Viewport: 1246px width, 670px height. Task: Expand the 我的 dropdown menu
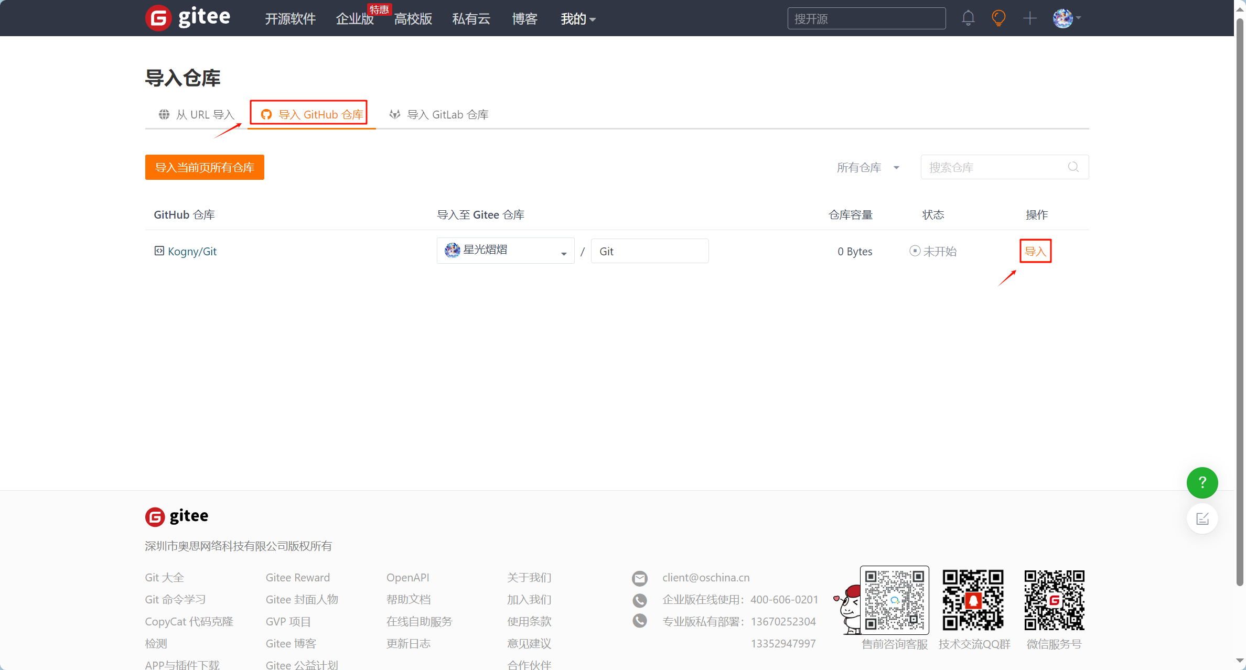pyautogui.click(x=578, y=19)
